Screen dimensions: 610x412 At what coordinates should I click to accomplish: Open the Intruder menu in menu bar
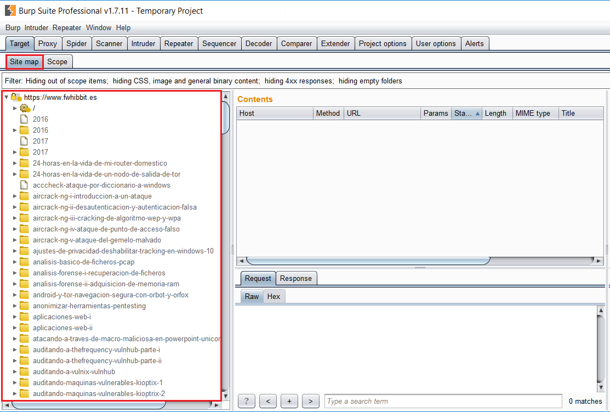(36, 27)
